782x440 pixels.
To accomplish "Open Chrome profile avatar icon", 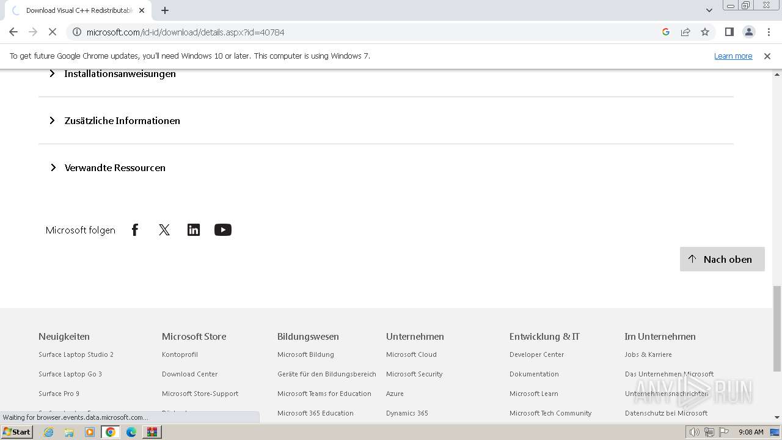I will [x=748, y=32].
